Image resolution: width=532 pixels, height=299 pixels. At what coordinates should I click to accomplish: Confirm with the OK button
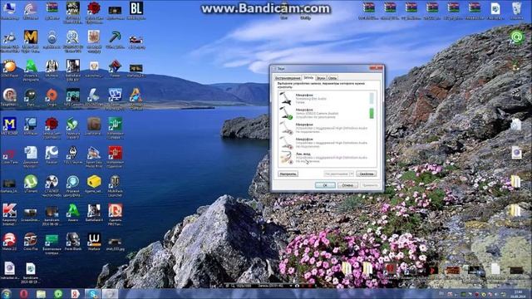tap(325, 185)
